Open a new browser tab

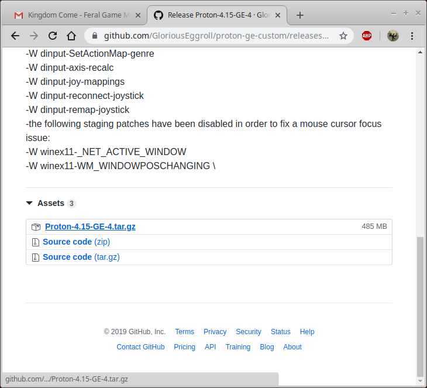point(300,15)
